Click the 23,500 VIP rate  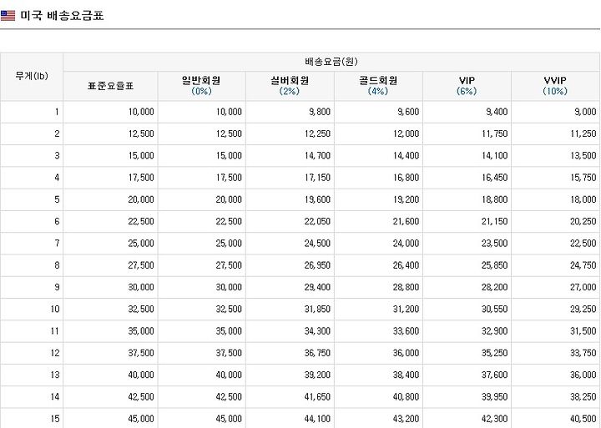tap(494, 244)
